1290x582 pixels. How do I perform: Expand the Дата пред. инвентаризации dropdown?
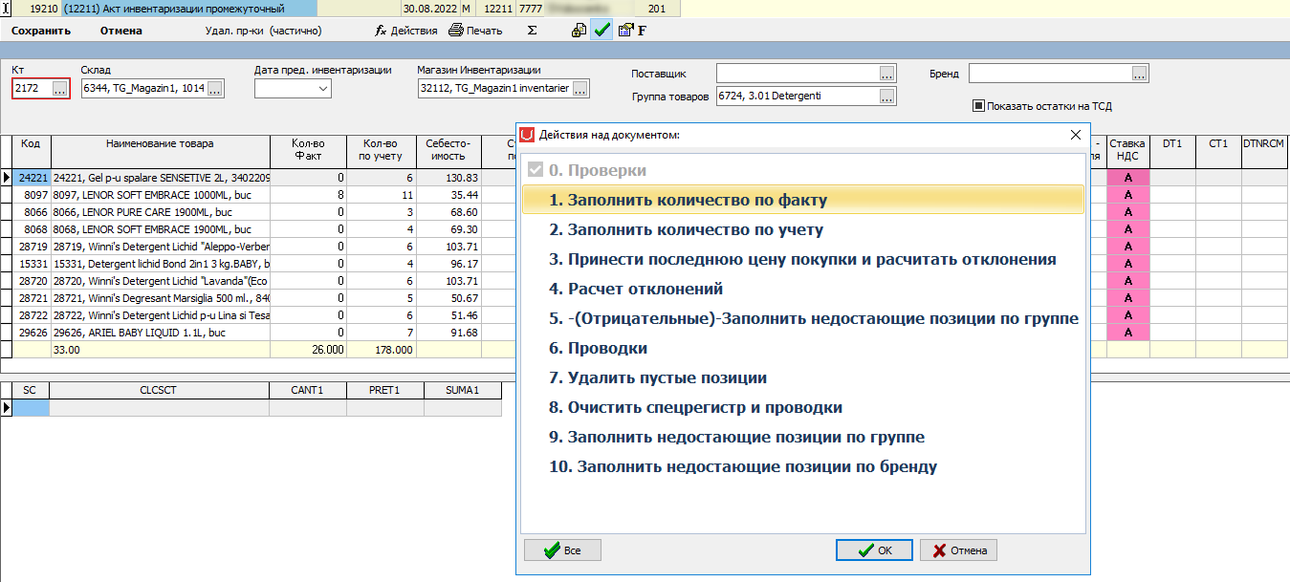point(323,89)
